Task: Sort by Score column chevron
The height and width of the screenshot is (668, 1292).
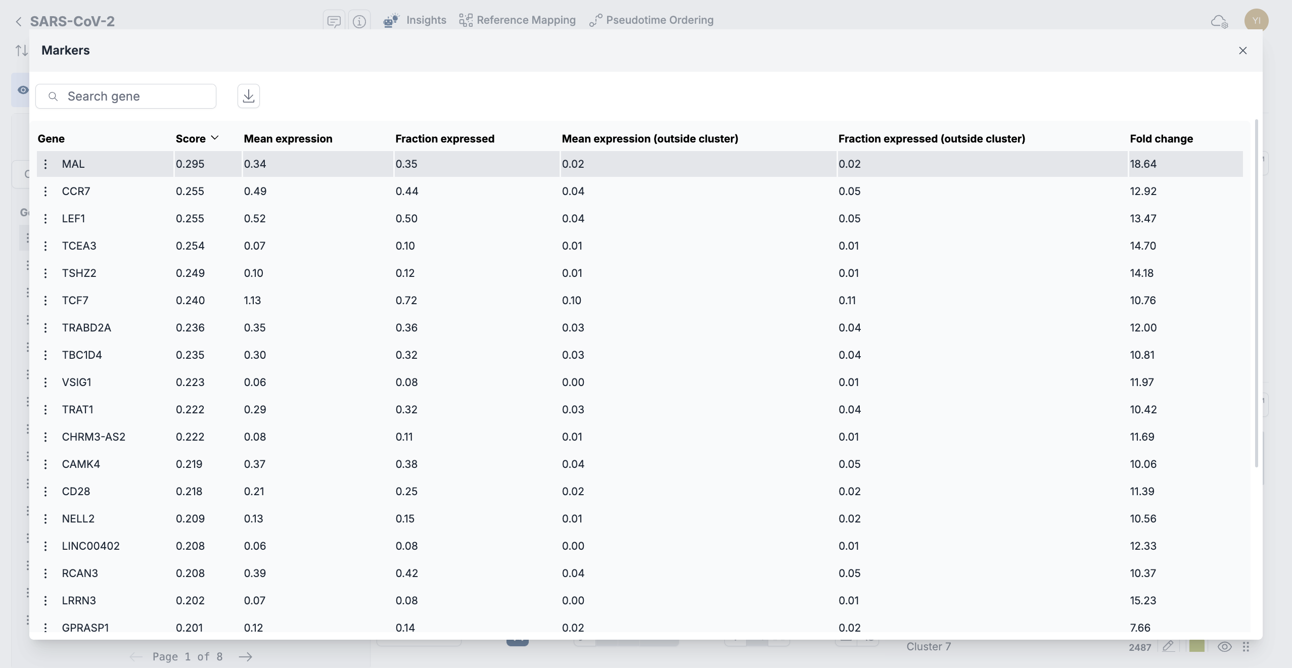Action: point(215,138)
